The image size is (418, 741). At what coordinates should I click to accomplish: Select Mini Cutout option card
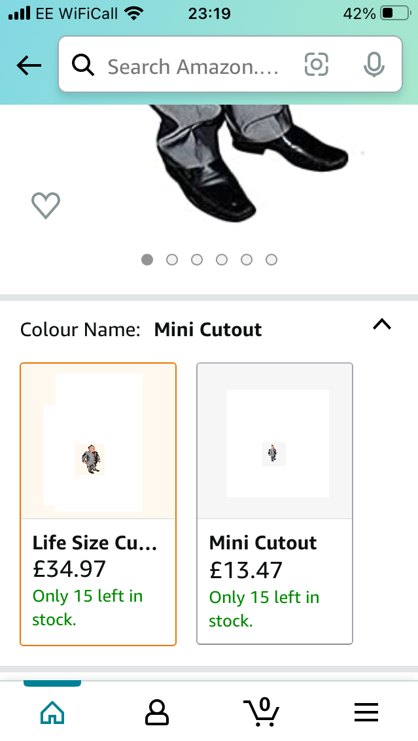(x=275, y=504)
